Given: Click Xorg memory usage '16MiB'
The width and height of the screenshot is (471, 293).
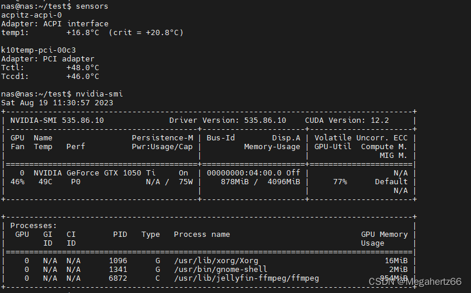Looking at the screenshot, I should tap(396, 261).
